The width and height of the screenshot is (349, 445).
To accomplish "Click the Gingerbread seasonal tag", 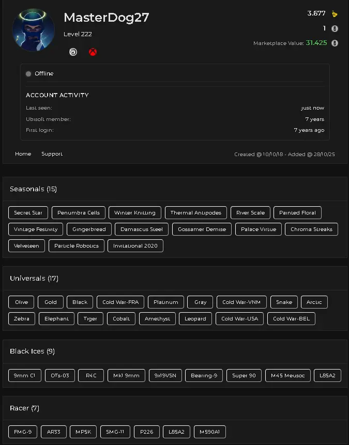I will coord(89,229).
